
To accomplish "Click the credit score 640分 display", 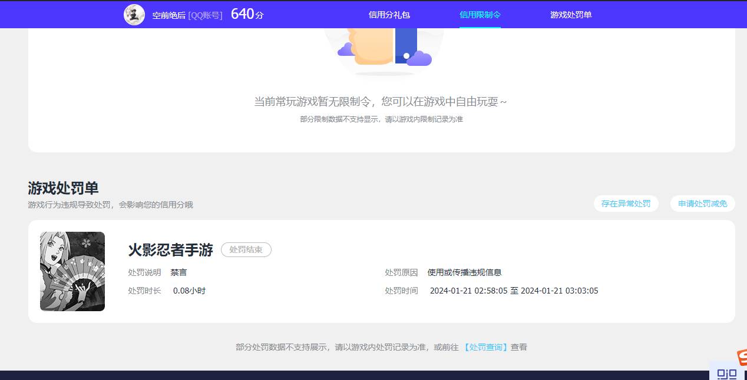I will point(247,14).
